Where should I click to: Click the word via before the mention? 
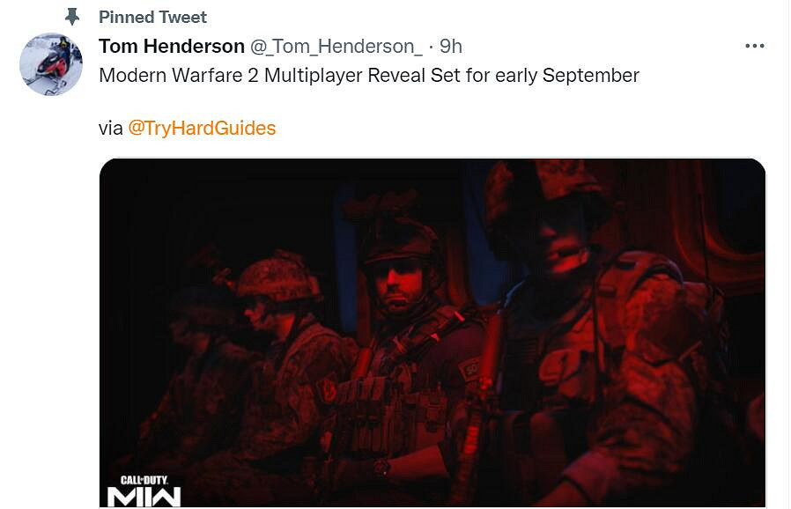pos(110,129)
